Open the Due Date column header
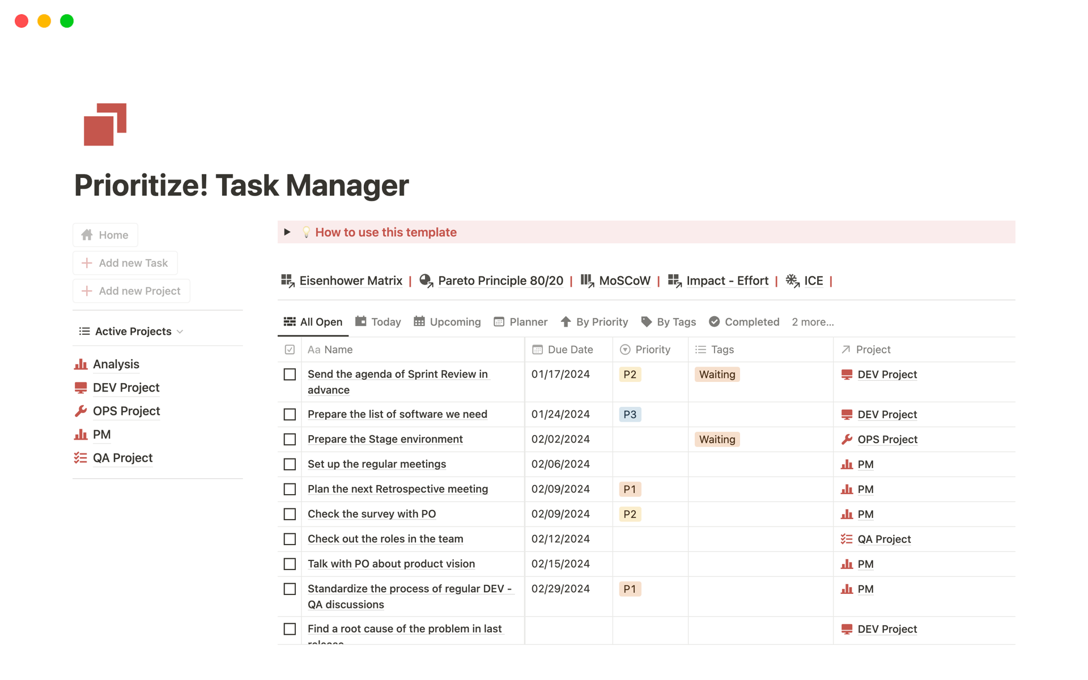 coord(569,350)
